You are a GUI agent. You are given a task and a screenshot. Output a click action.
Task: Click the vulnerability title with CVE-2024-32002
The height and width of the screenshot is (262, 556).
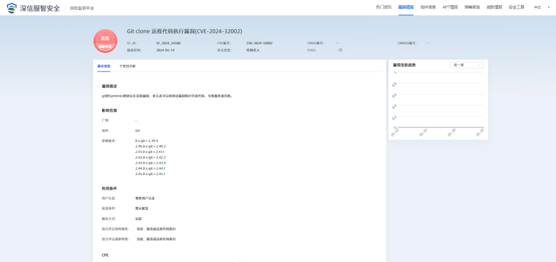[184, 31]
